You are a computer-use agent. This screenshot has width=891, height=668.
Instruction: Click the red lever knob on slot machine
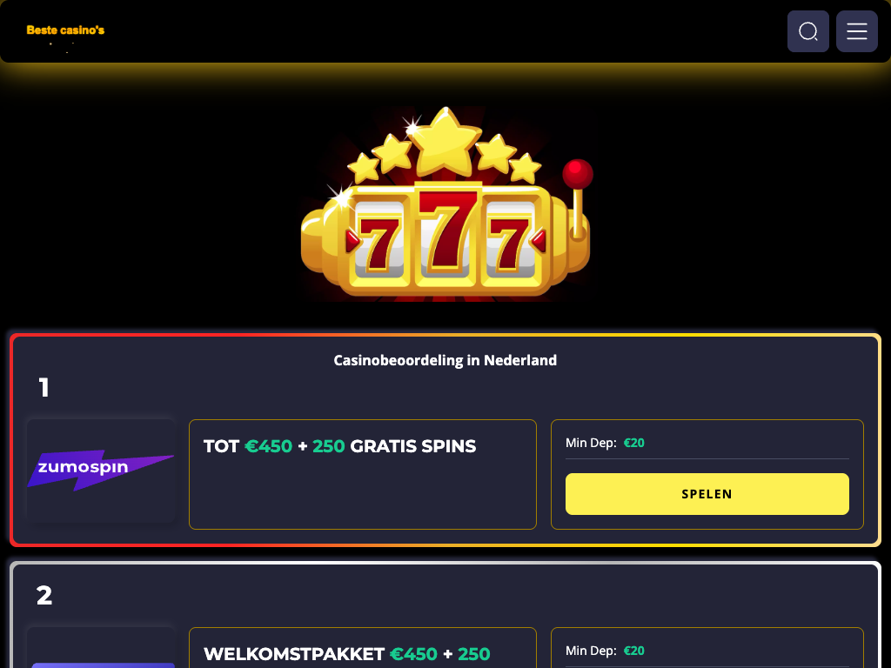(x=578, y=174)
